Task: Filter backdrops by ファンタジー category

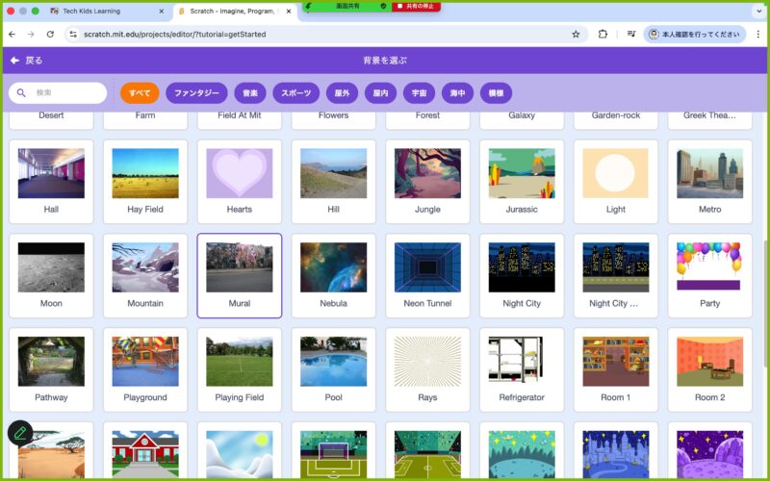Action: pos(196,93)
